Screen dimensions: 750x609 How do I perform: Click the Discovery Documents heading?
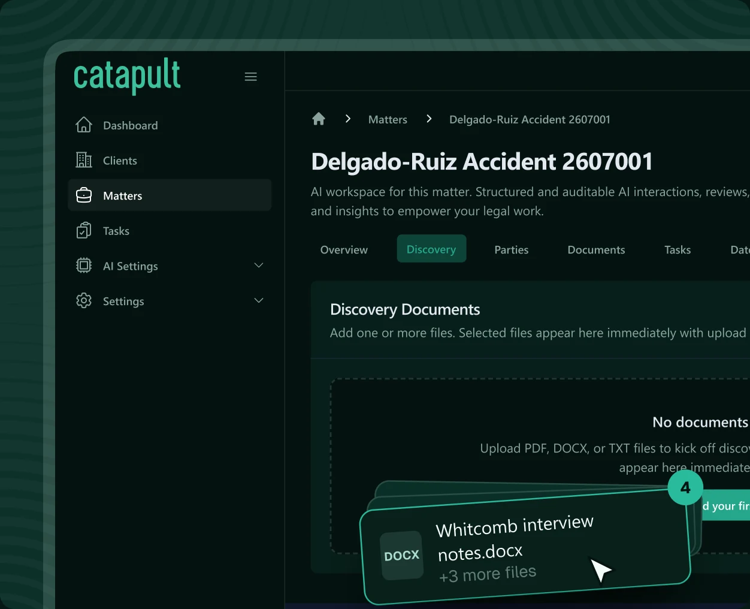point(405,309)
